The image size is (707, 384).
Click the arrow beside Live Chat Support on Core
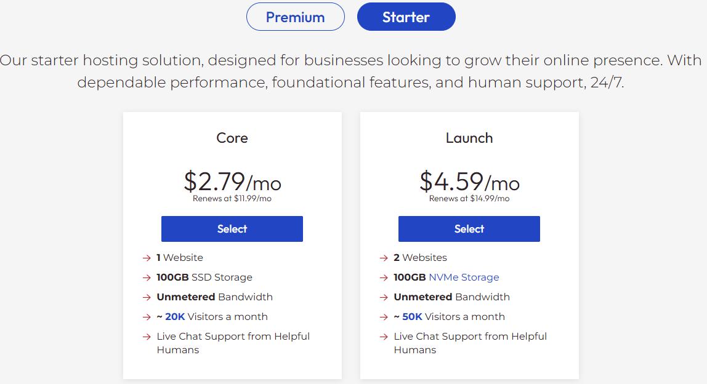(146, 336)
